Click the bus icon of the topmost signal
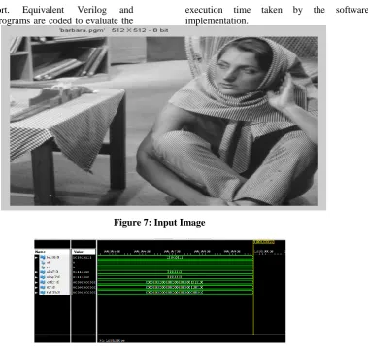 (x=43, y=257)
